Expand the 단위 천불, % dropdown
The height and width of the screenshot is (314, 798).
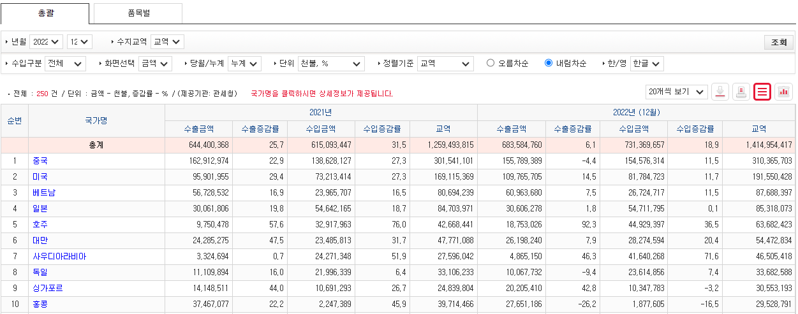coord(331,64)
